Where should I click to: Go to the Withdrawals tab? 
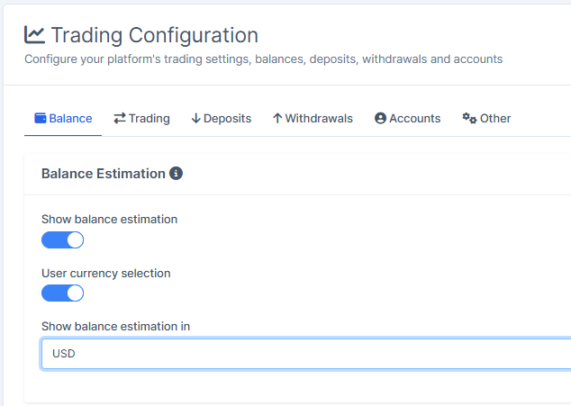(x=319, y=118)
